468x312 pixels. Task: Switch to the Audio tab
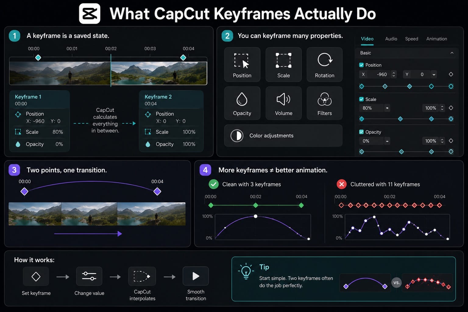(391, 39)
